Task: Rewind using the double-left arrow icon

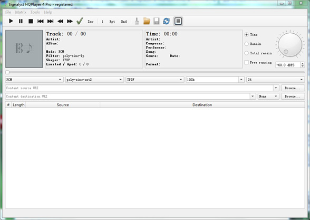Action: click(x=60, y=21)
